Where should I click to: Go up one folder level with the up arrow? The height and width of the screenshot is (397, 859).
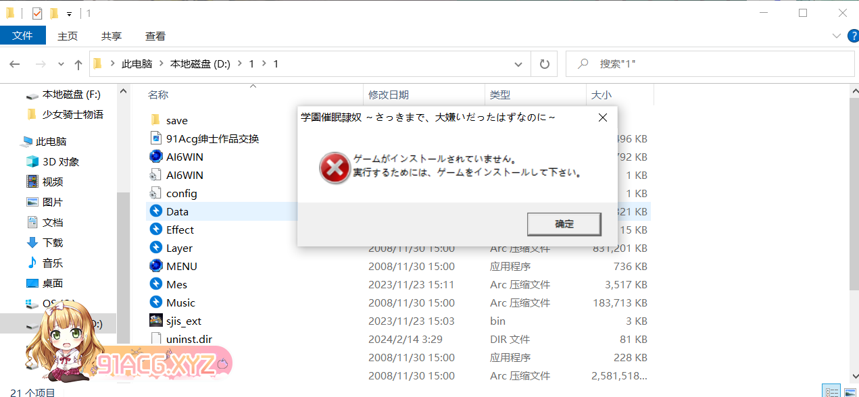(x=78, y=64)
